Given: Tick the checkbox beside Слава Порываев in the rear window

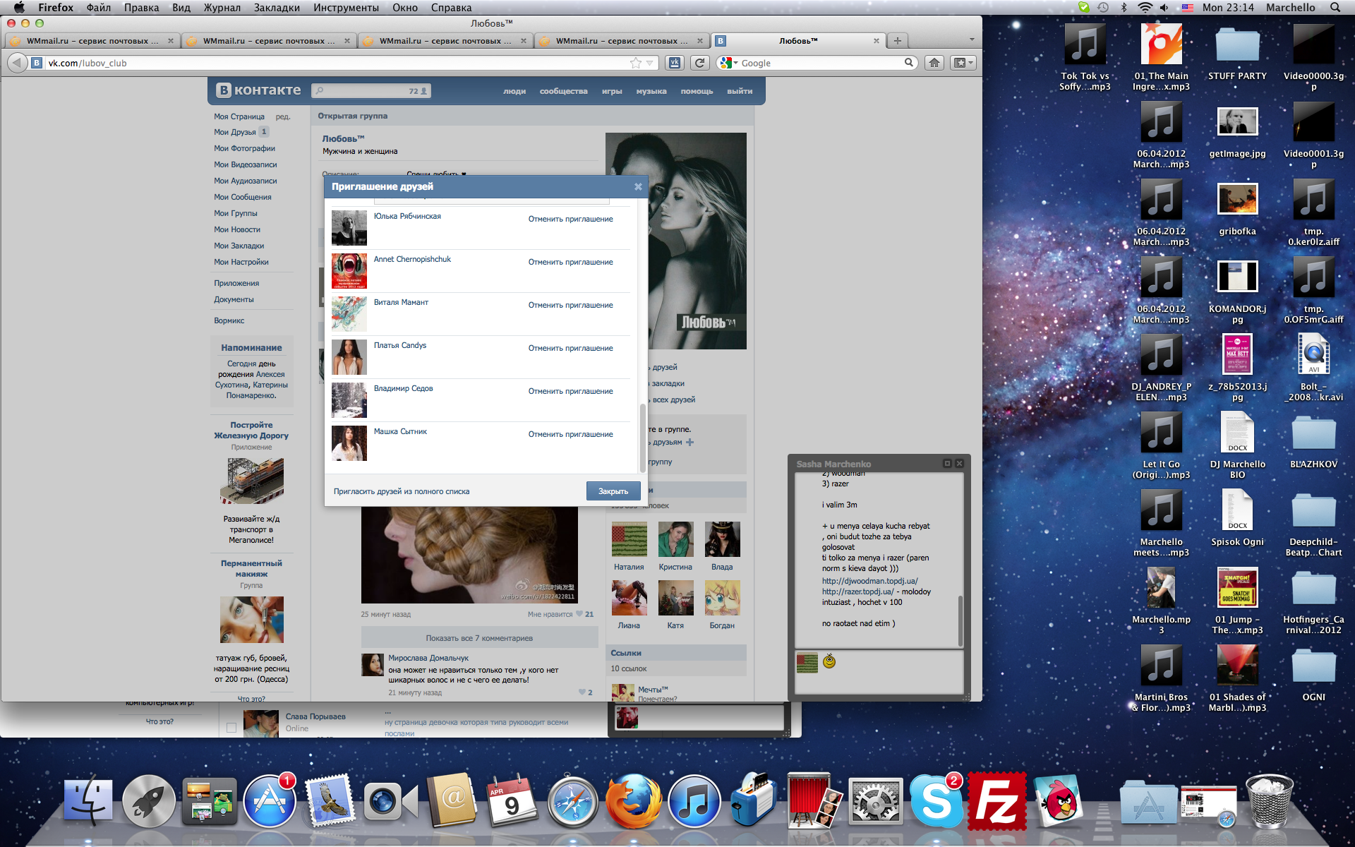Looking at the screenshot, I should click(x=231, y=728).
